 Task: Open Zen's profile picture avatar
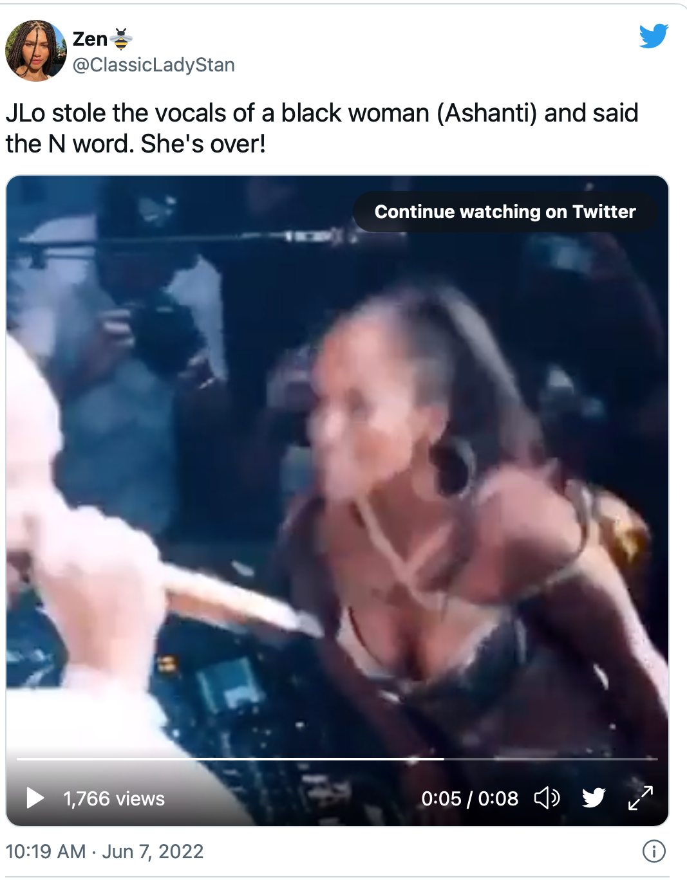(x=36, y=51)
